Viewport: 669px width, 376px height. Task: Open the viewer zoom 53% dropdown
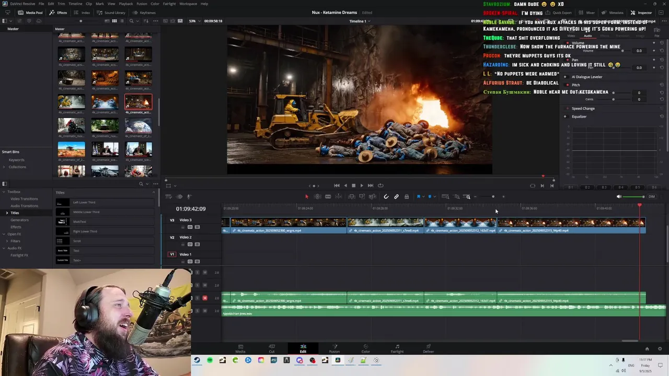click(194, 21)
